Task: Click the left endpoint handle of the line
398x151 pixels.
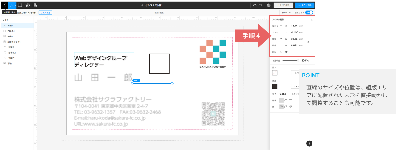Action: tap(132, 83)
